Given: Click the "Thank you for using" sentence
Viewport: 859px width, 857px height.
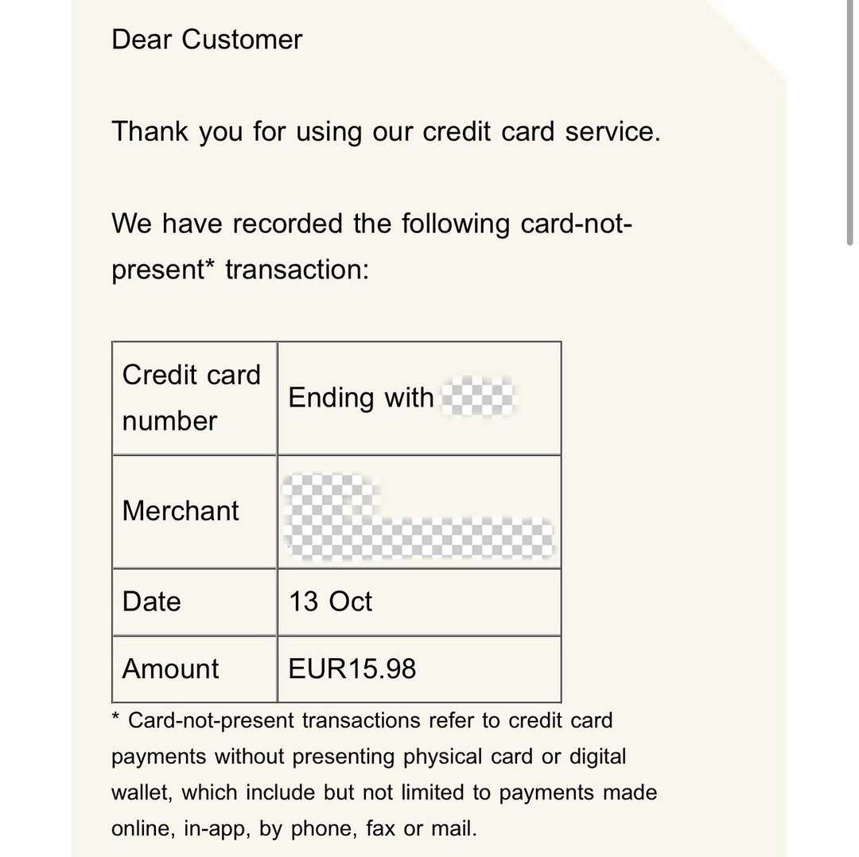Looking at the screenshot, I should pos(386,130).
